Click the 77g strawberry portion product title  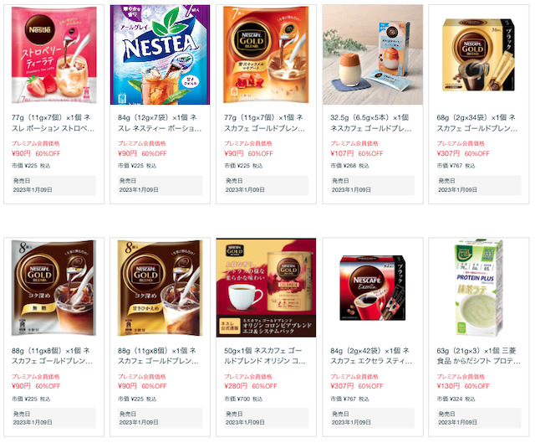[53, 123]
